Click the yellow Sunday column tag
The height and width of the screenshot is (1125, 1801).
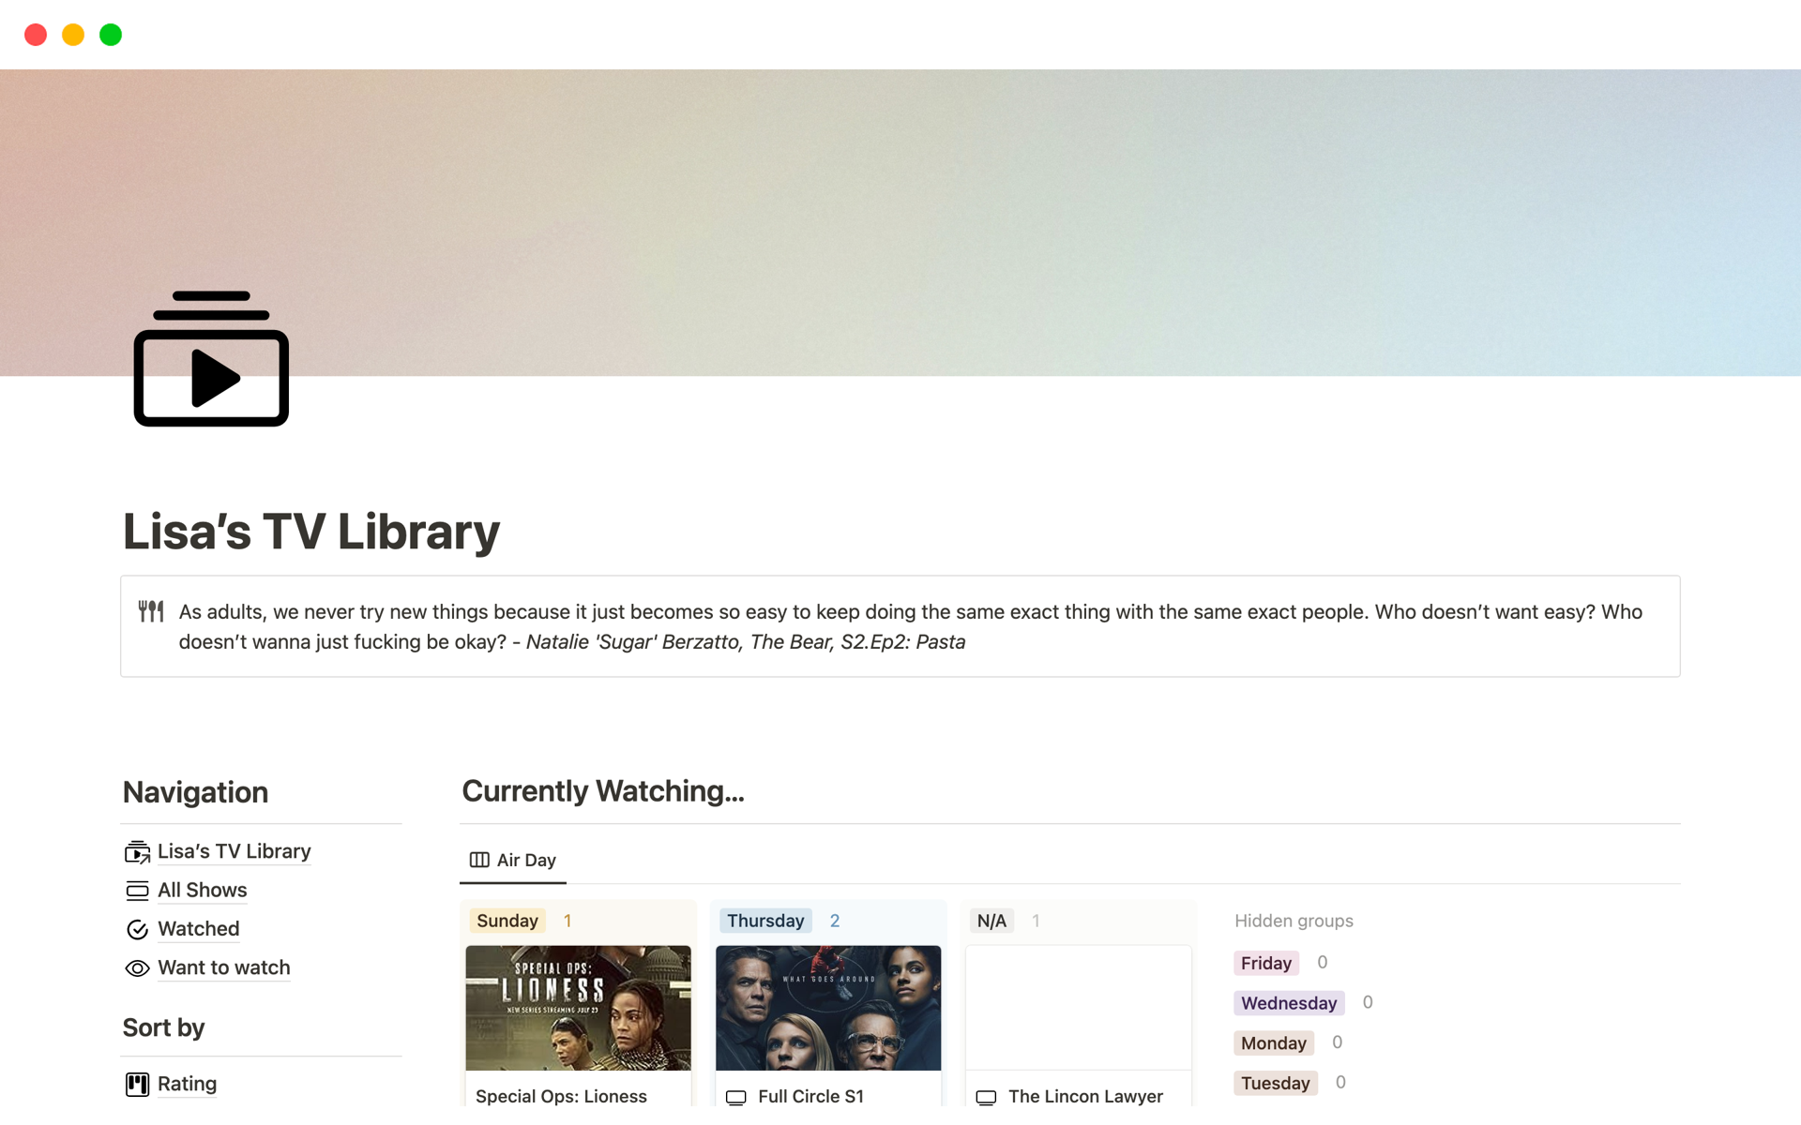(507, 921)
